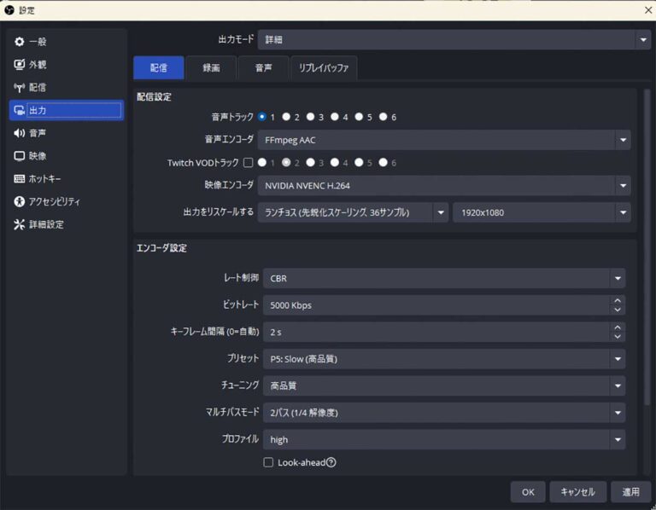
Task: Click the 適用 button
Action: (x=630, y=492)
